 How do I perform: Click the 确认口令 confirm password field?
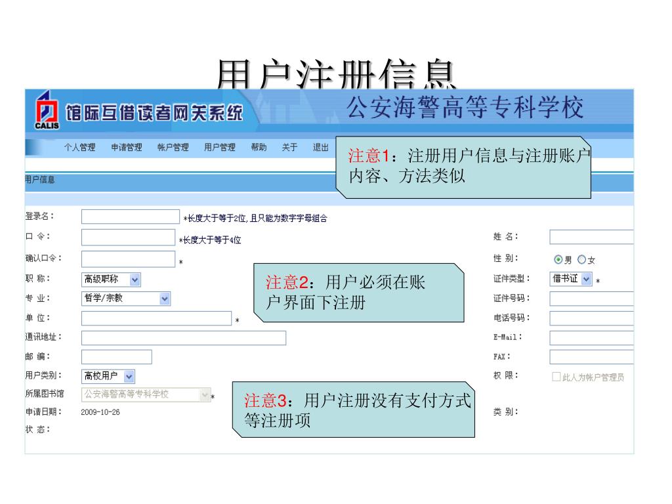(x=128, y=259)
